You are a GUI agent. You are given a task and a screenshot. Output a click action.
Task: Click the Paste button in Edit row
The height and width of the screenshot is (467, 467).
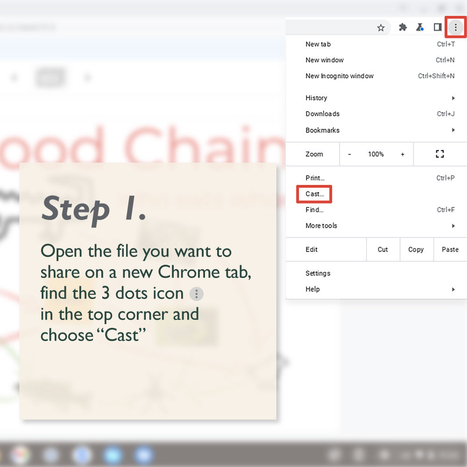[x=450, y=249]
